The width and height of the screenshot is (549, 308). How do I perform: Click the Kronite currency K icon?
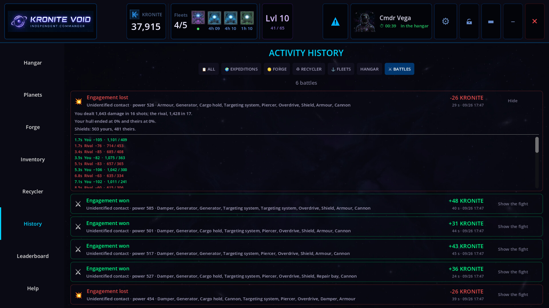click(x=134, y=14)
